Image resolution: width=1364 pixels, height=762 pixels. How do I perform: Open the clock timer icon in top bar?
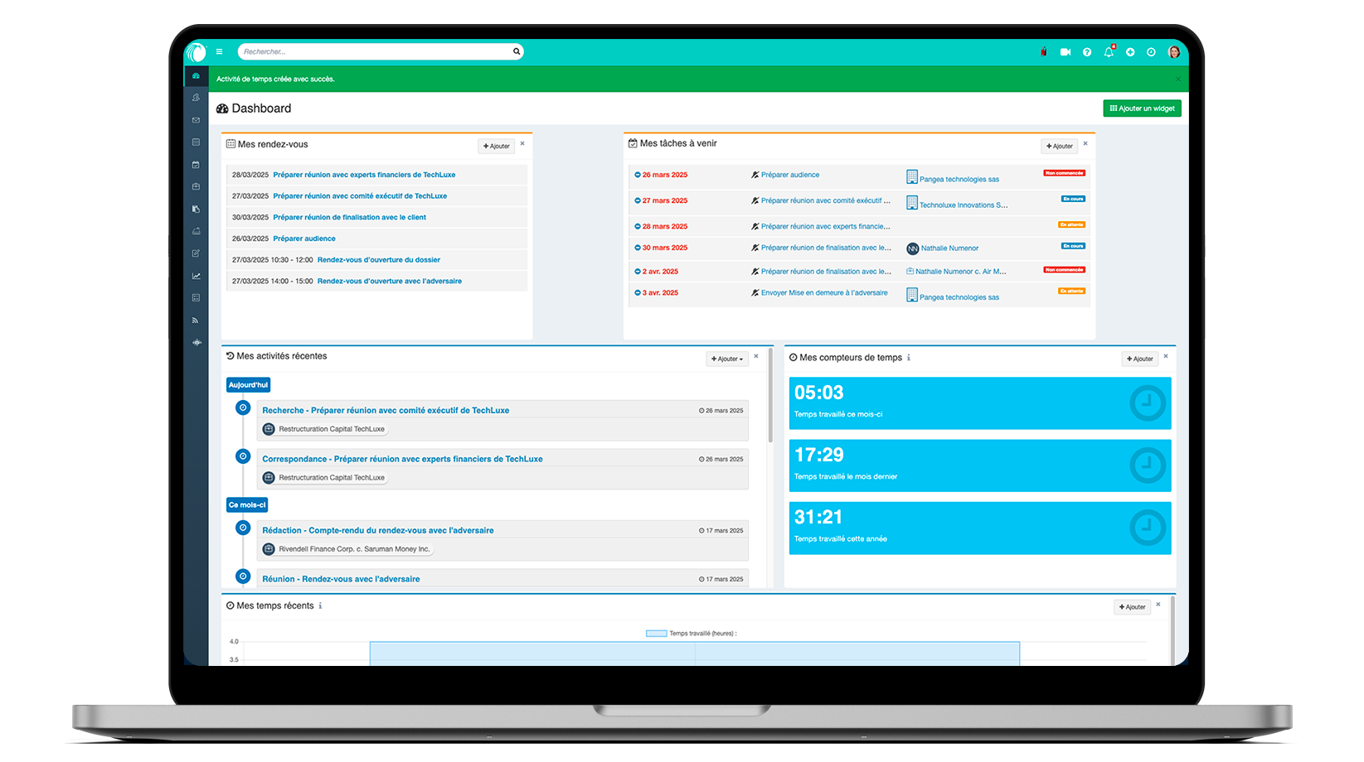click(x=1151, y=52)
